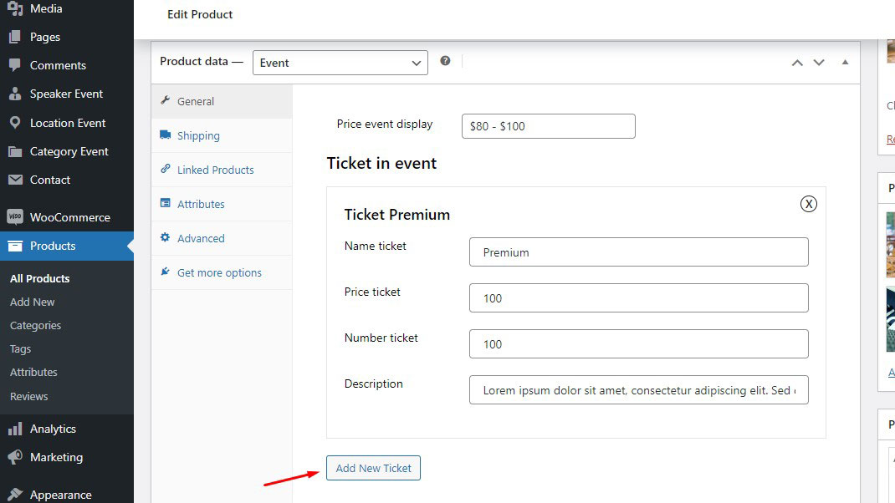Remove Ticket Premium using the X button

pos(808,203)
